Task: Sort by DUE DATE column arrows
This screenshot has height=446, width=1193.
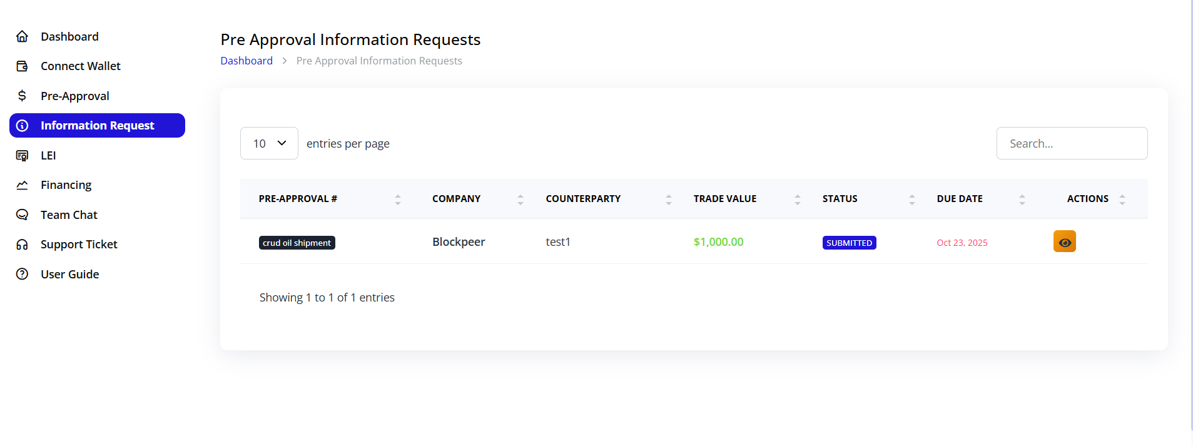Action: click(1022, 199)
